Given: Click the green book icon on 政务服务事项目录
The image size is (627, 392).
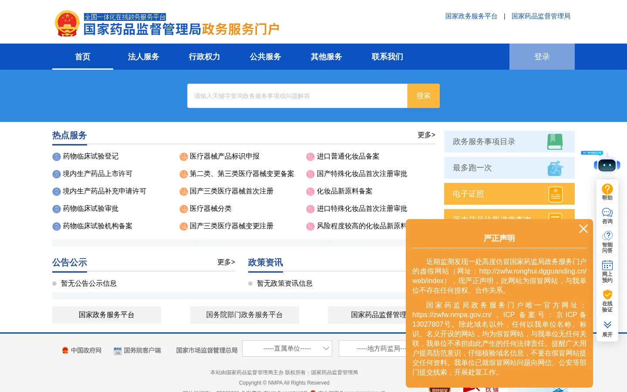Looking at the screenshot, I should pos(555,142).
